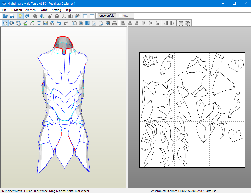The width and height of the screenshot is (251, 193).
Task: Select the Join/Disjoin faces tool
Action: click(x=19, y=23)
